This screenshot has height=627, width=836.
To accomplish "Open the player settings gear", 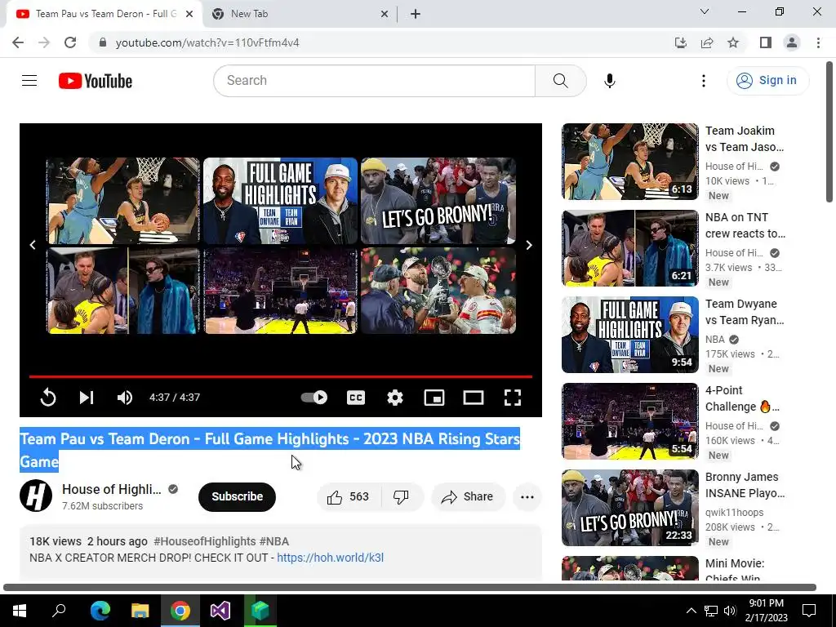I will 394,398.
